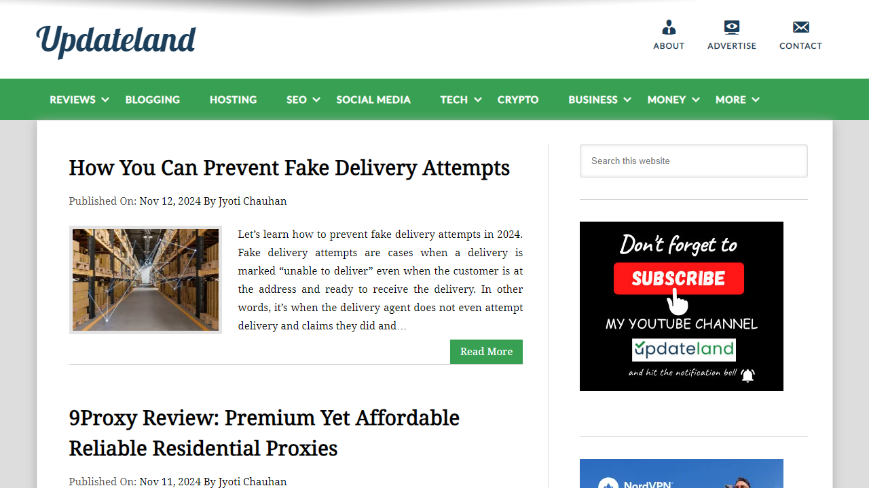Screen dimensions: 869x488
Task: Click the NordVPN advertisement banner
Action: pos(682,474)
